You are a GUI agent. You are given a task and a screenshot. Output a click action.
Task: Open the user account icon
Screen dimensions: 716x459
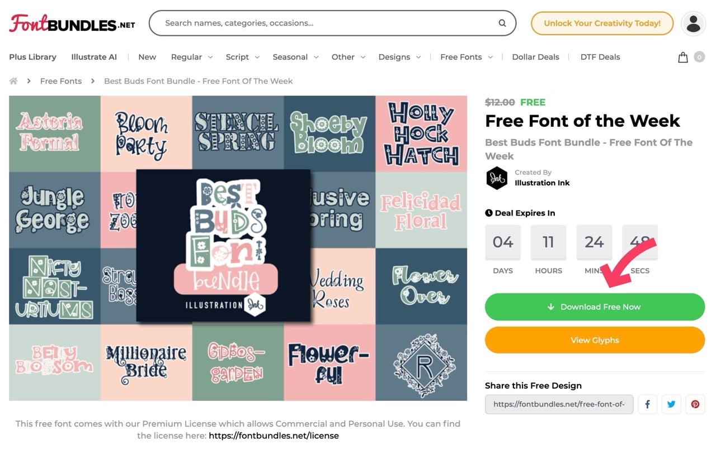693,23
